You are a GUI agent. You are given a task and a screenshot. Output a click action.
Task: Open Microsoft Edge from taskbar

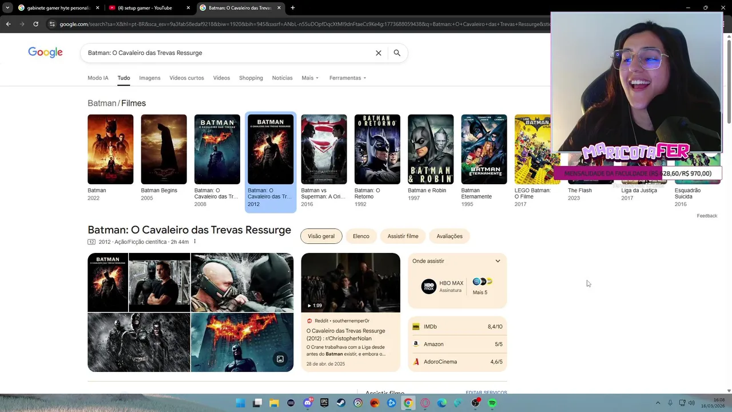click(442, 403)
